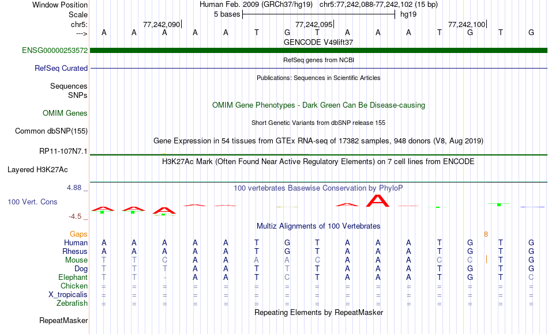
Task: Click the 5 bases scale bar
Action: (319, 14)
